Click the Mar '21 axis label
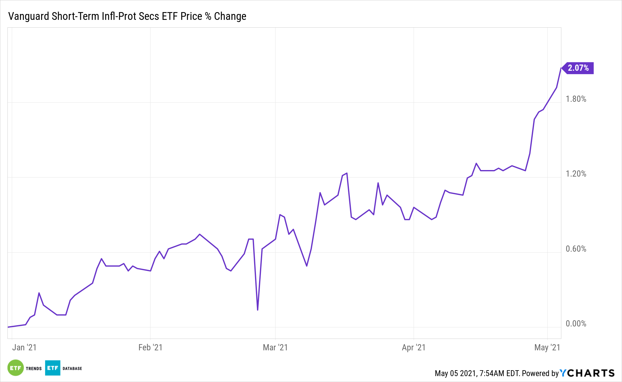The height and width of the screenshot is (382, 622). click(x=275, y=347)
